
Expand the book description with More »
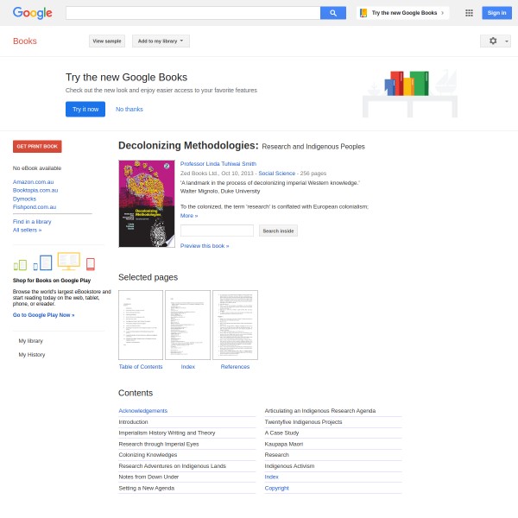[x=189, y=216]
